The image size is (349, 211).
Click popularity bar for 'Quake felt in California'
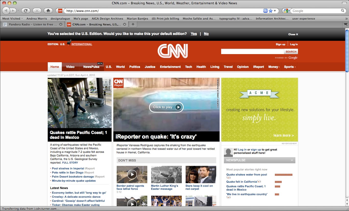[278, 182]
